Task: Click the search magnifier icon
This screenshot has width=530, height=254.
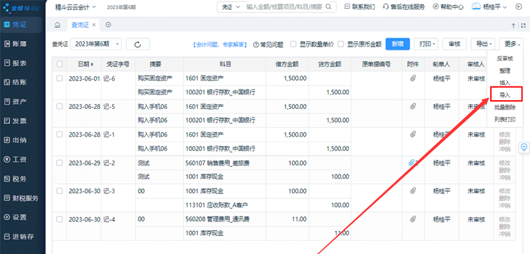Action: [x=328, y=7]
